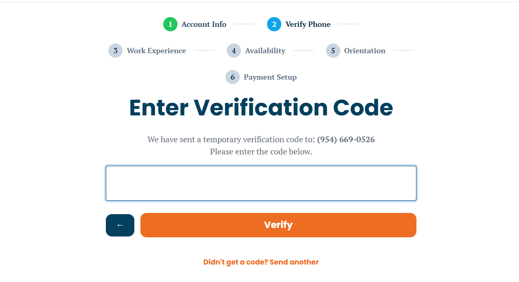Image resolution: width=519 pixels, height=282 pixels.
Task: Click "Didn't get a code? Send another"
Action: [261, 262]
